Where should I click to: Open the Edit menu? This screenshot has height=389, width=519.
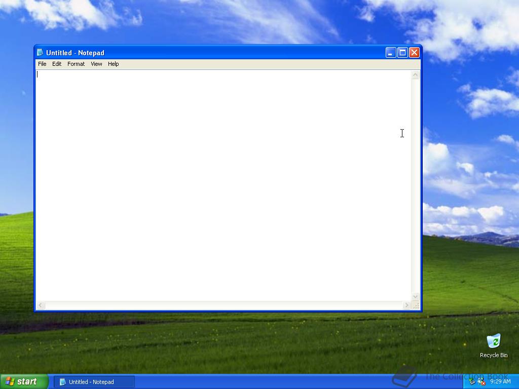(x=57, y=64)
